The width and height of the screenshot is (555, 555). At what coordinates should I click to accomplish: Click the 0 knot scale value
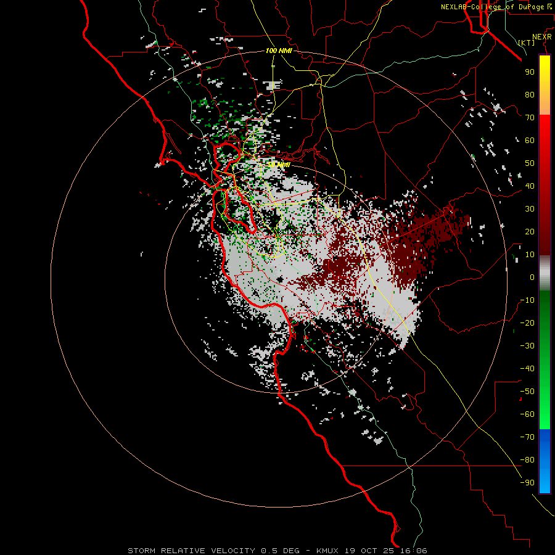[532, 277]
